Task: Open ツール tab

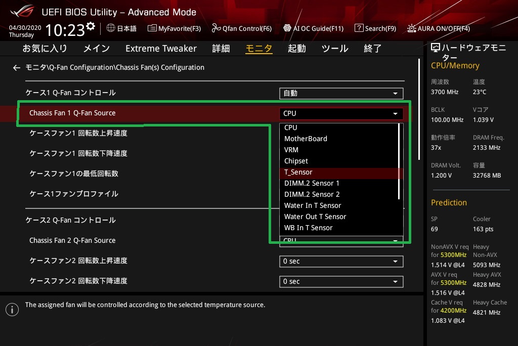Action: pyautogui.click(x=335, y=49)
